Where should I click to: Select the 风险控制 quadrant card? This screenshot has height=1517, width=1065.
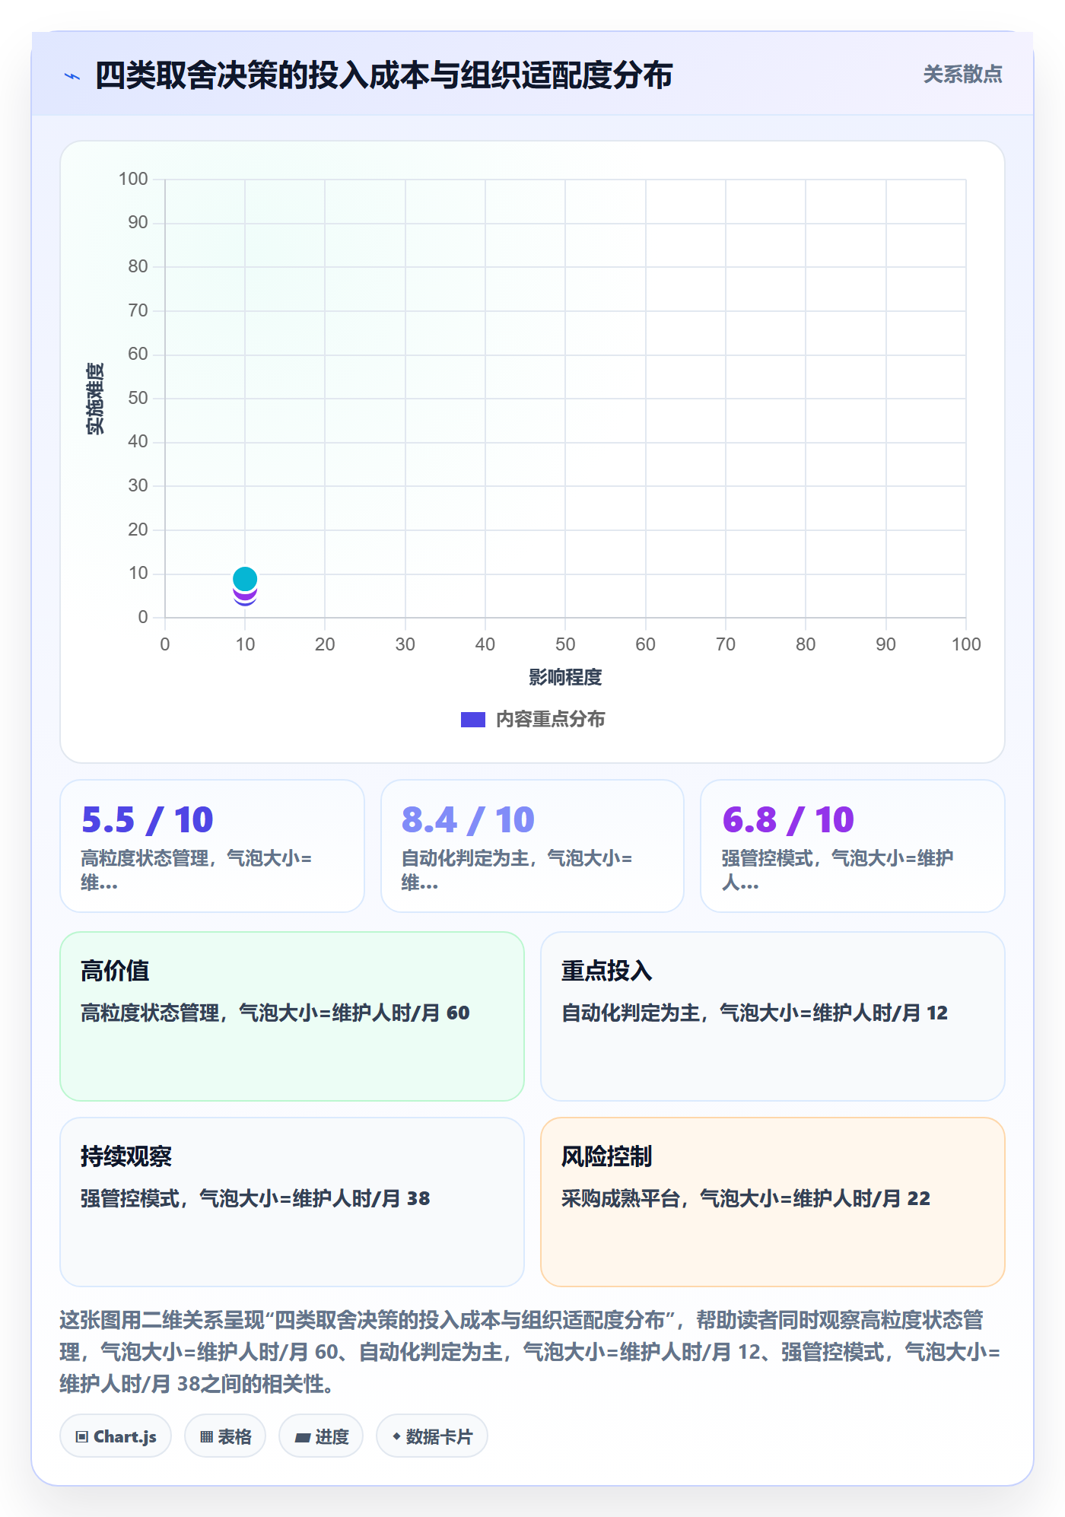tap(773, 1202)
